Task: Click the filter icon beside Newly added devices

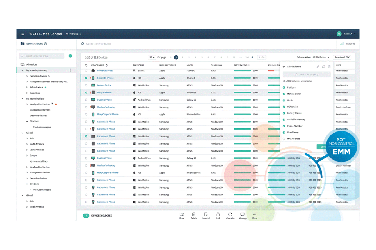Action: click(x=52, y=104)
